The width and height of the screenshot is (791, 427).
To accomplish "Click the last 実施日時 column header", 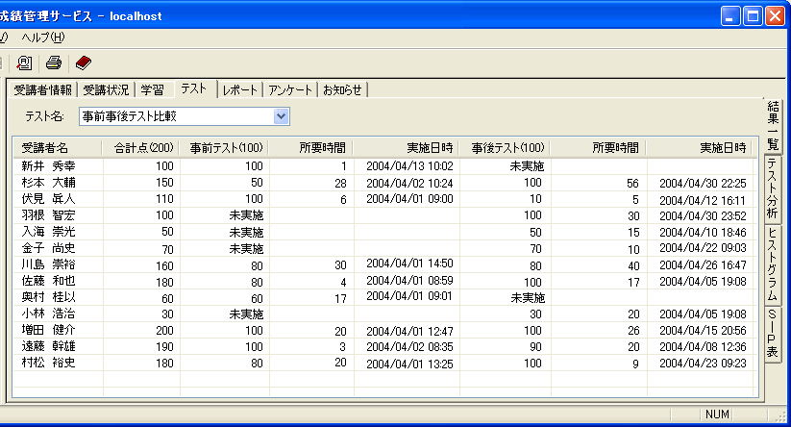I will 701,148.
